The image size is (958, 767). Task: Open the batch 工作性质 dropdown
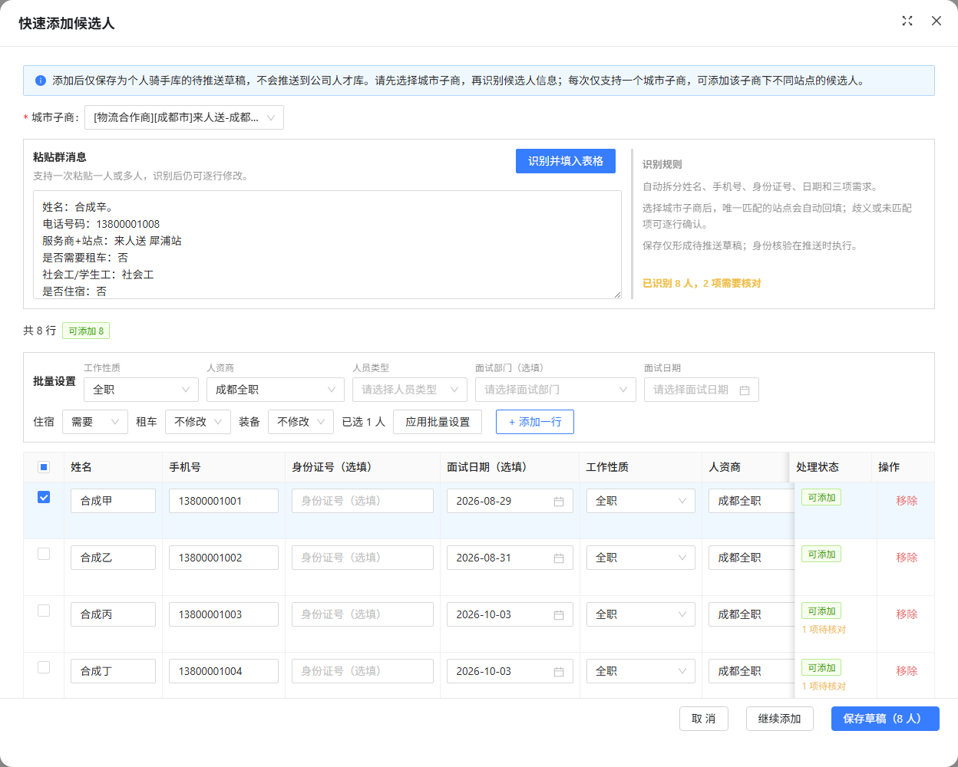pyautogui.click(x=141, y=390)
